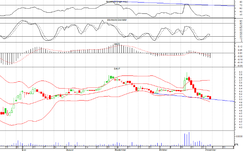Select the July month label

click(24, 150)
